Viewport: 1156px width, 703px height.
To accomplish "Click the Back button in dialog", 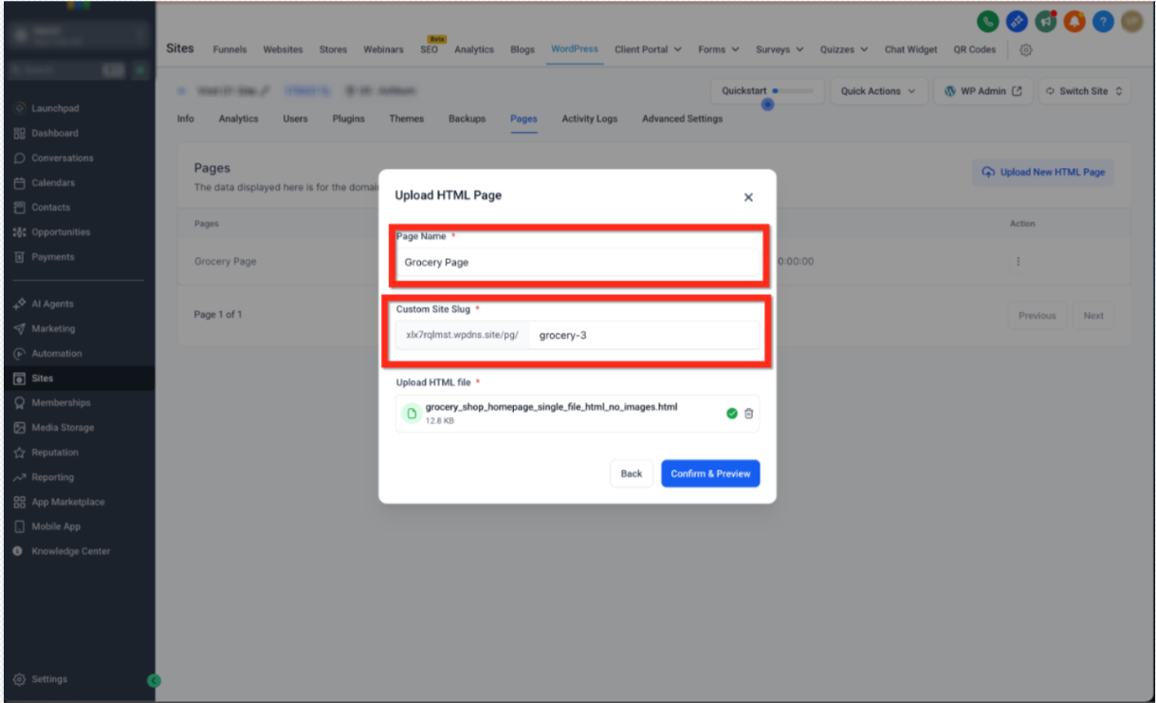I will 632,473.
